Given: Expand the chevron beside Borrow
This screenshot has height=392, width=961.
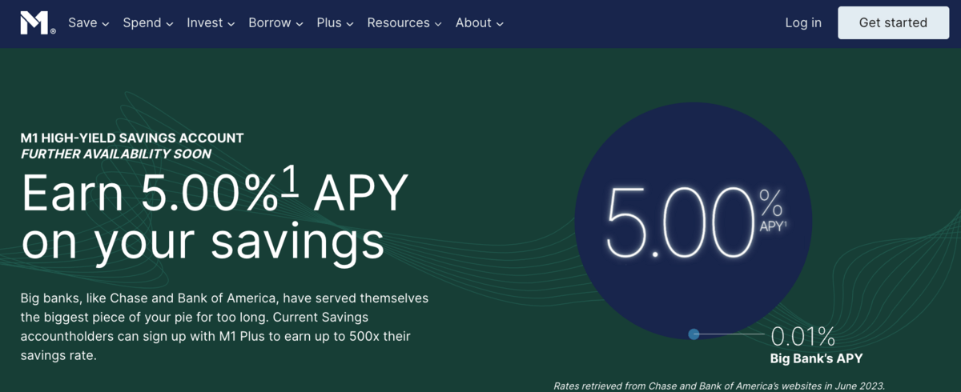Looking at the screenshot, I should (299, 24).
